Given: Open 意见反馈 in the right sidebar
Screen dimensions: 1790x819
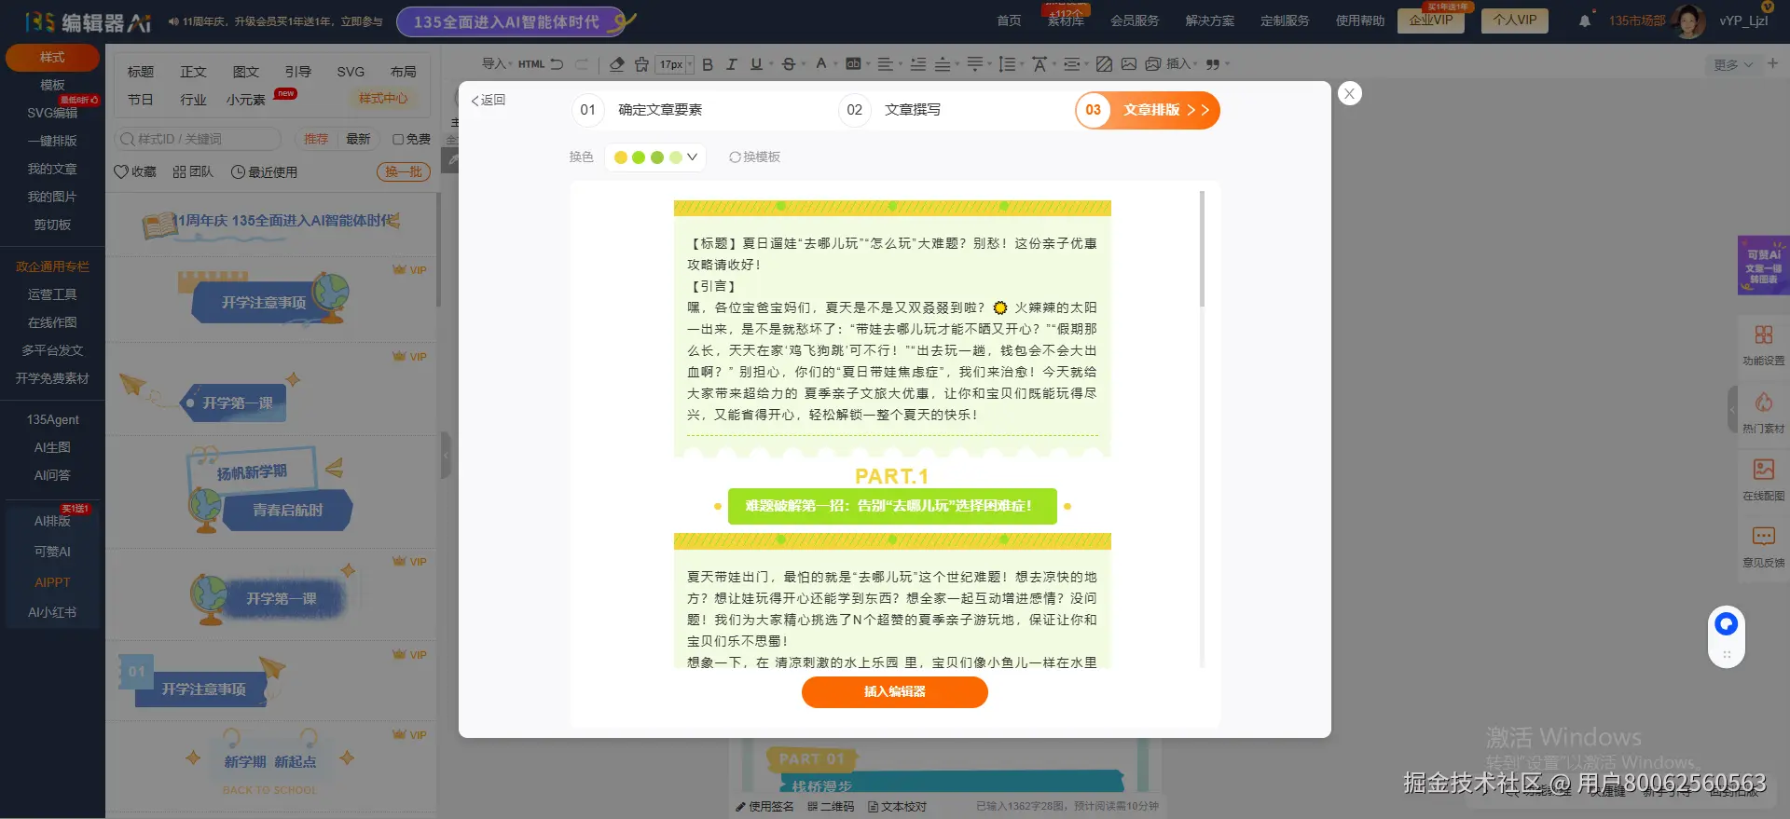Looking at the screenshot, I should pyautogui.click(x=1764, y=547).
